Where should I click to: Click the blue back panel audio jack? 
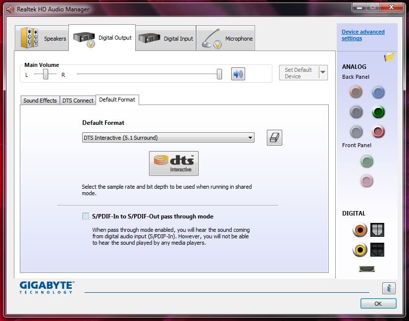pyautogui.click(x=378, y=92)
